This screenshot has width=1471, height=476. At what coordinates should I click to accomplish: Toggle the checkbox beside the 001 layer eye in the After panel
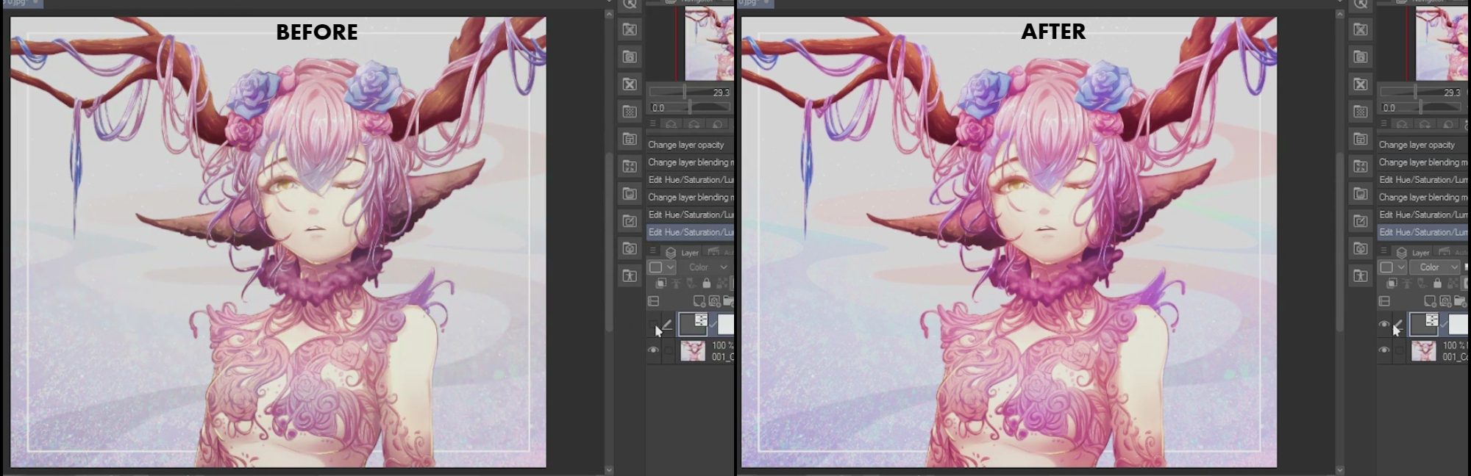pyautogui.click(x=1399, y=351)
